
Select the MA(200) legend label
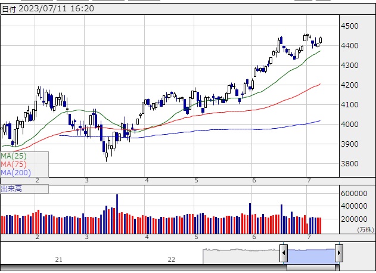coord(16,172)
